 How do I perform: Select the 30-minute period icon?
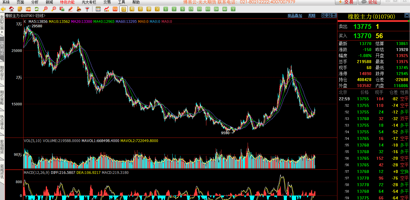click(x=199, y=9)
